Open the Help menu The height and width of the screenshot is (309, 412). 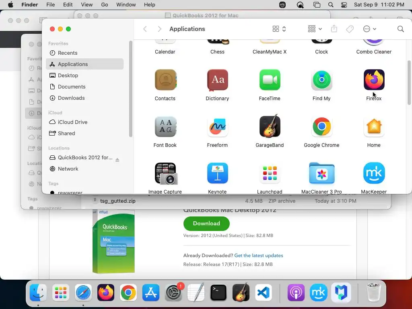pyautogui.click(x=150, y=5)
